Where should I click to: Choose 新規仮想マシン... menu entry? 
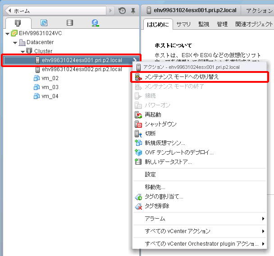[x=165, y=143]
